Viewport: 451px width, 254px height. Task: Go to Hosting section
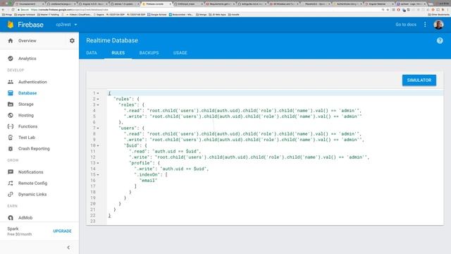click(26, 115)
